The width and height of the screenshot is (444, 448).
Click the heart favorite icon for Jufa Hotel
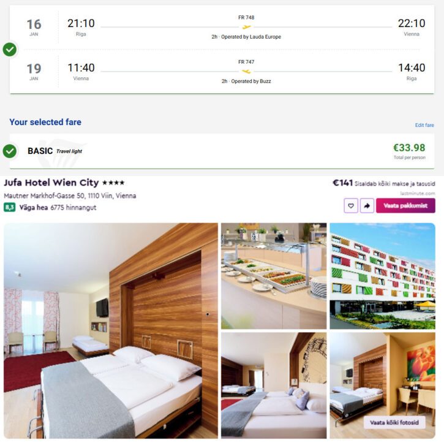coord(351,206)
